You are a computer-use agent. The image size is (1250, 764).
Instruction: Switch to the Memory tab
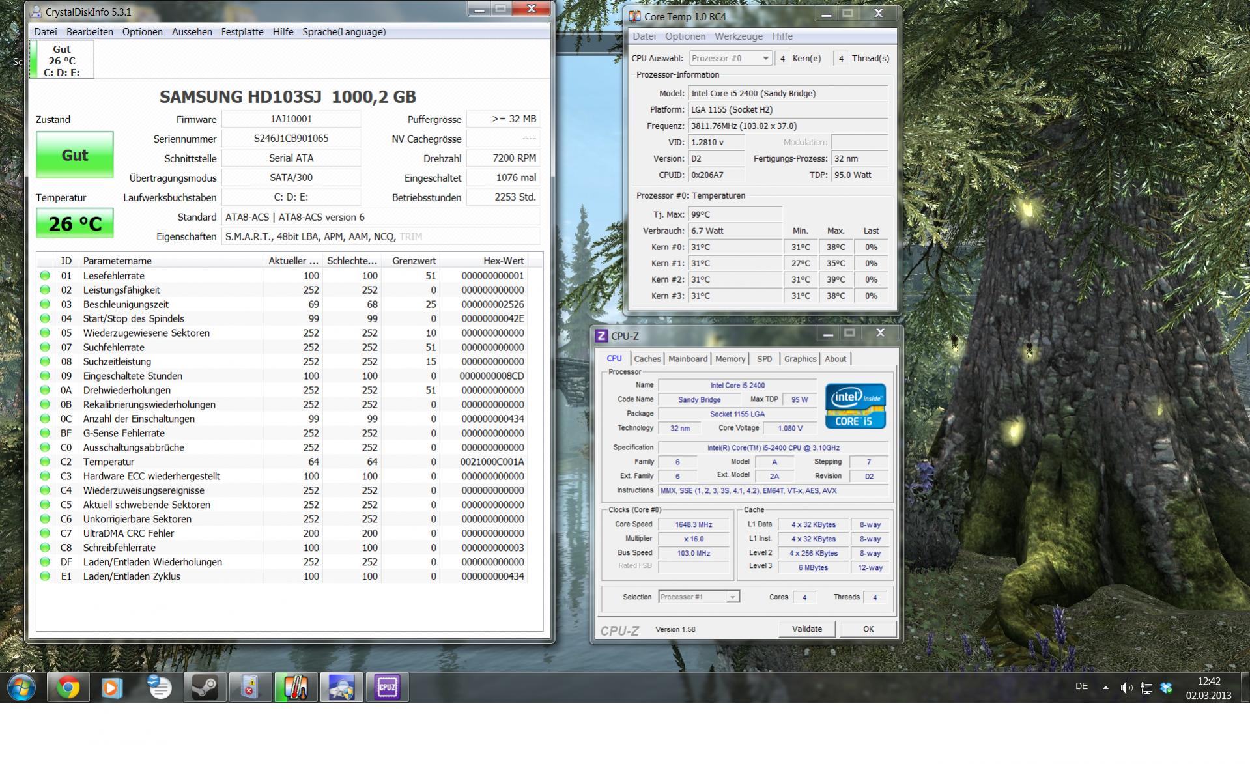730,359
